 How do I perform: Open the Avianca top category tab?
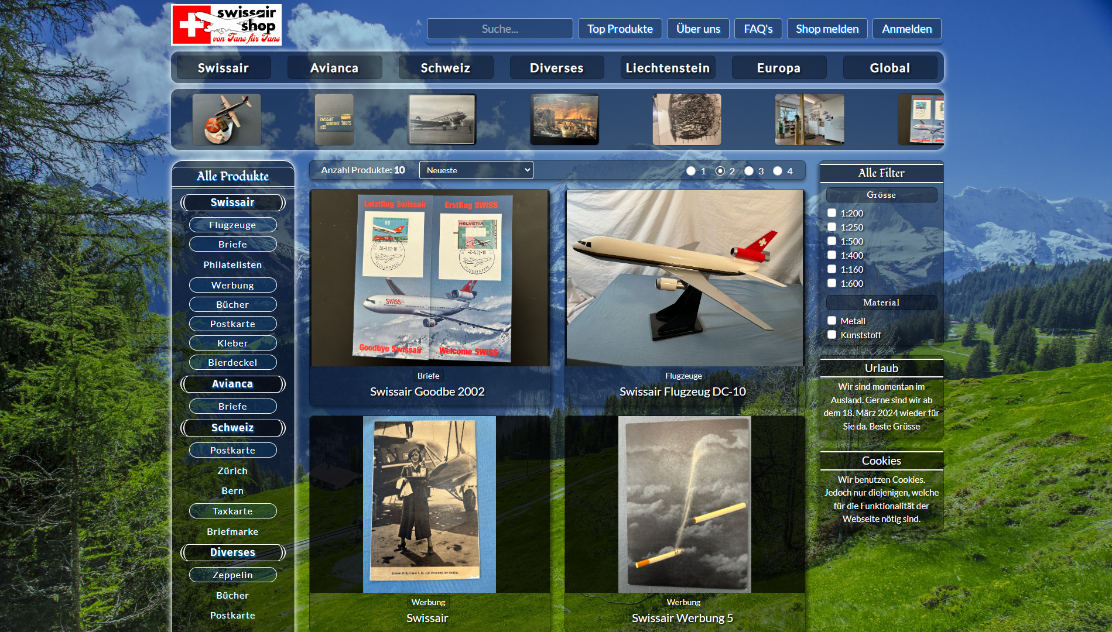click(334, 68)
